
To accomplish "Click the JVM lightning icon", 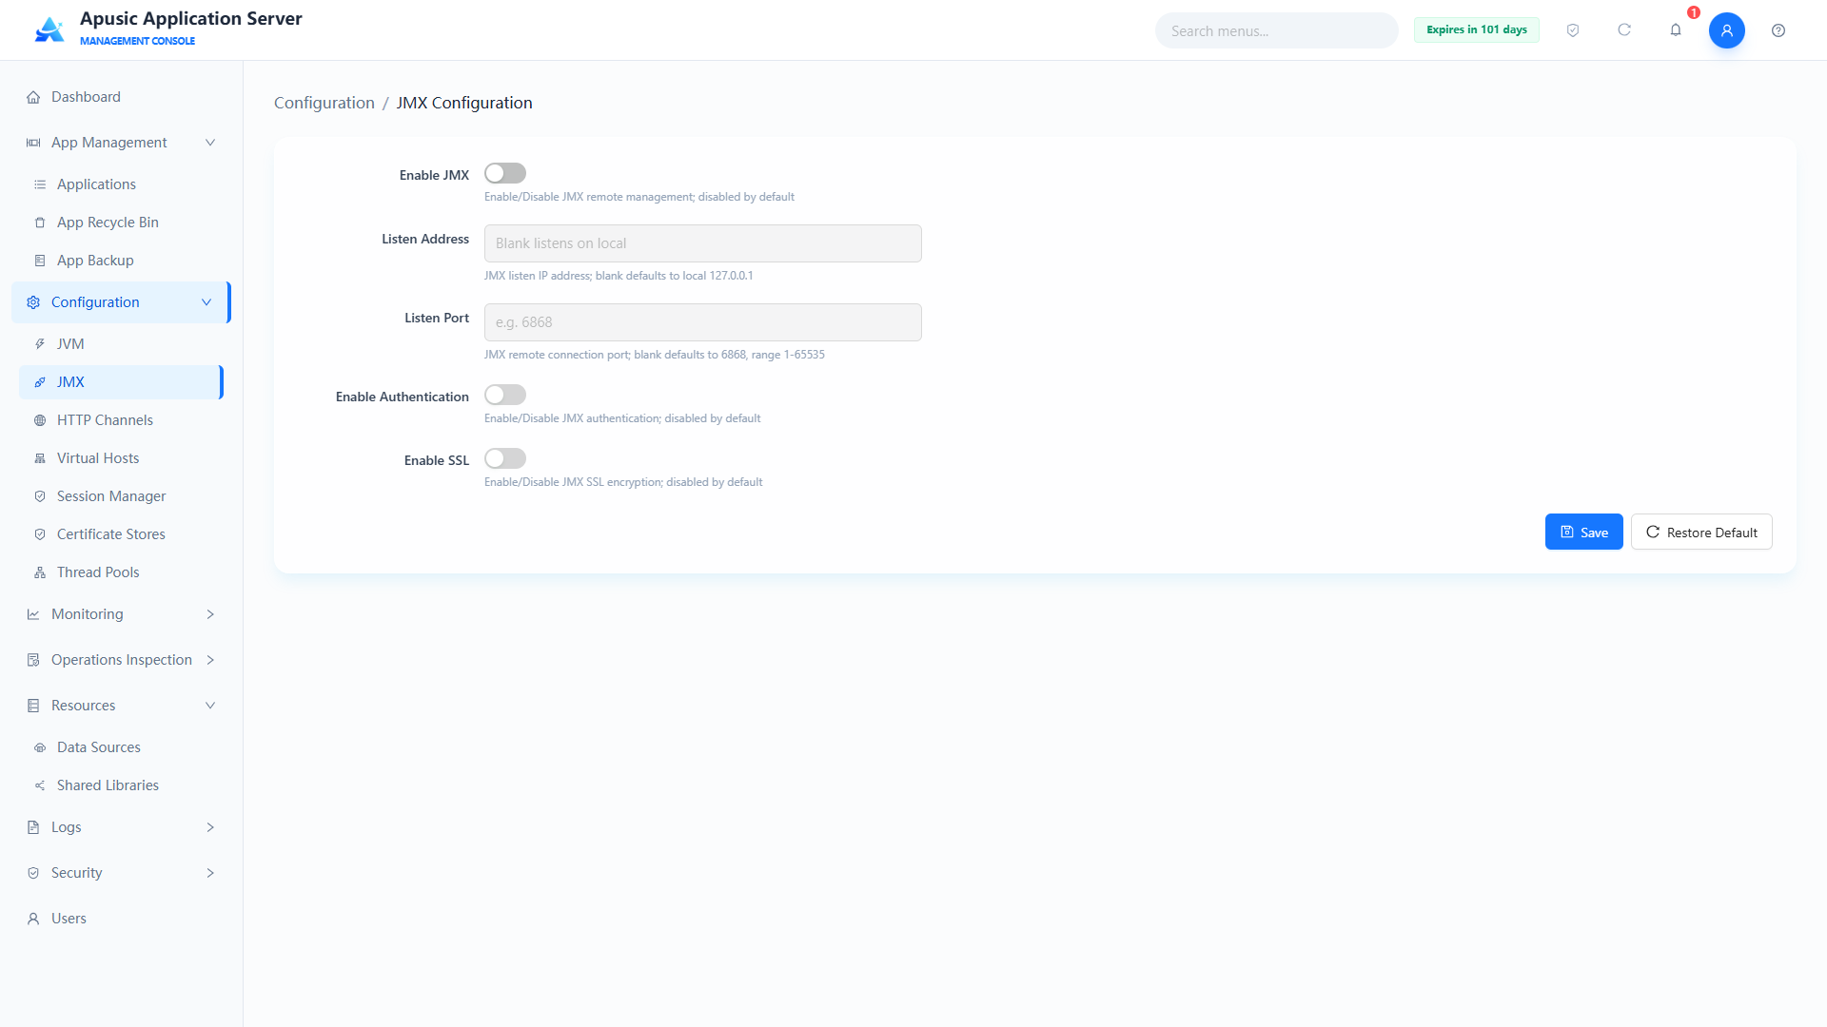I will (x=40, y=344).
